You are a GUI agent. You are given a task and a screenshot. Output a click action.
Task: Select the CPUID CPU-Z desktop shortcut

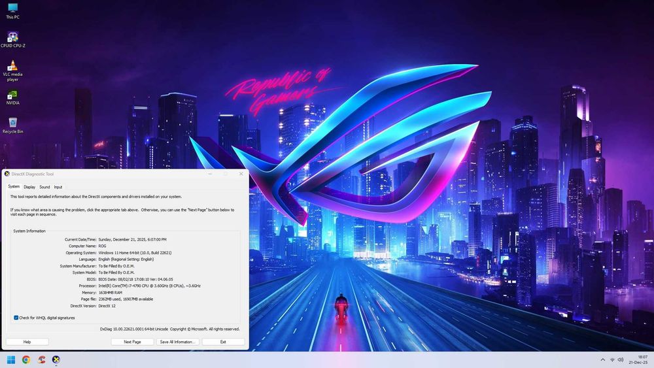pos(12,40)
